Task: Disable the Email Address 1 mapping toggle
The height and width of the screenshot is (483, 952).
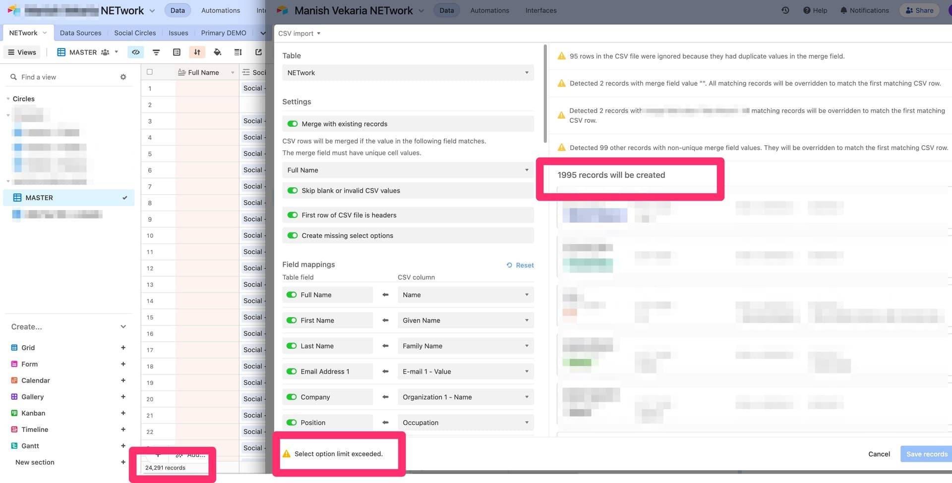Action: (x=292, y=372)
